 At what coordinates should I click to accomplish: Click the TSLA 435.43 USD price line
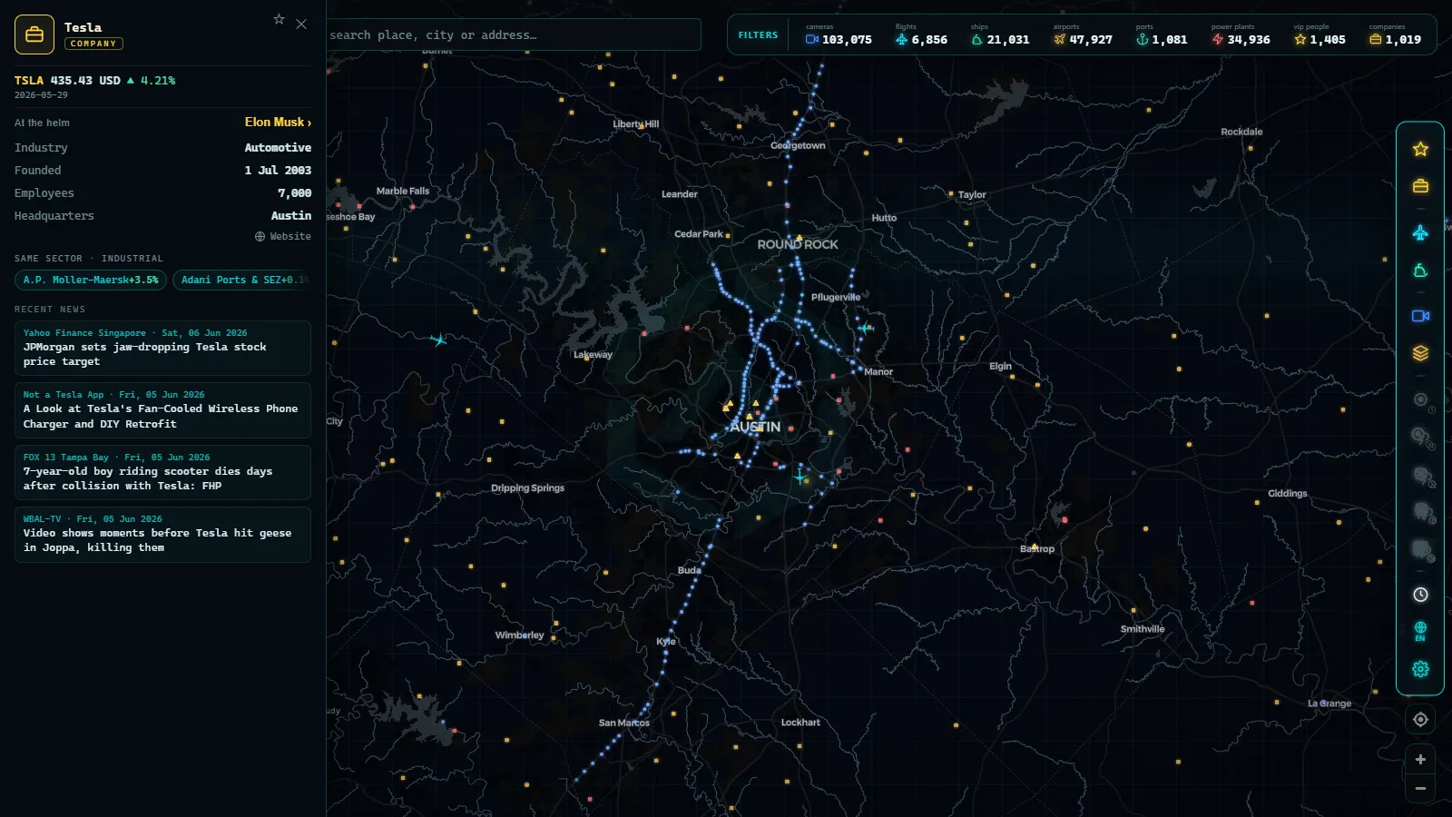click(x=95, y=81)
